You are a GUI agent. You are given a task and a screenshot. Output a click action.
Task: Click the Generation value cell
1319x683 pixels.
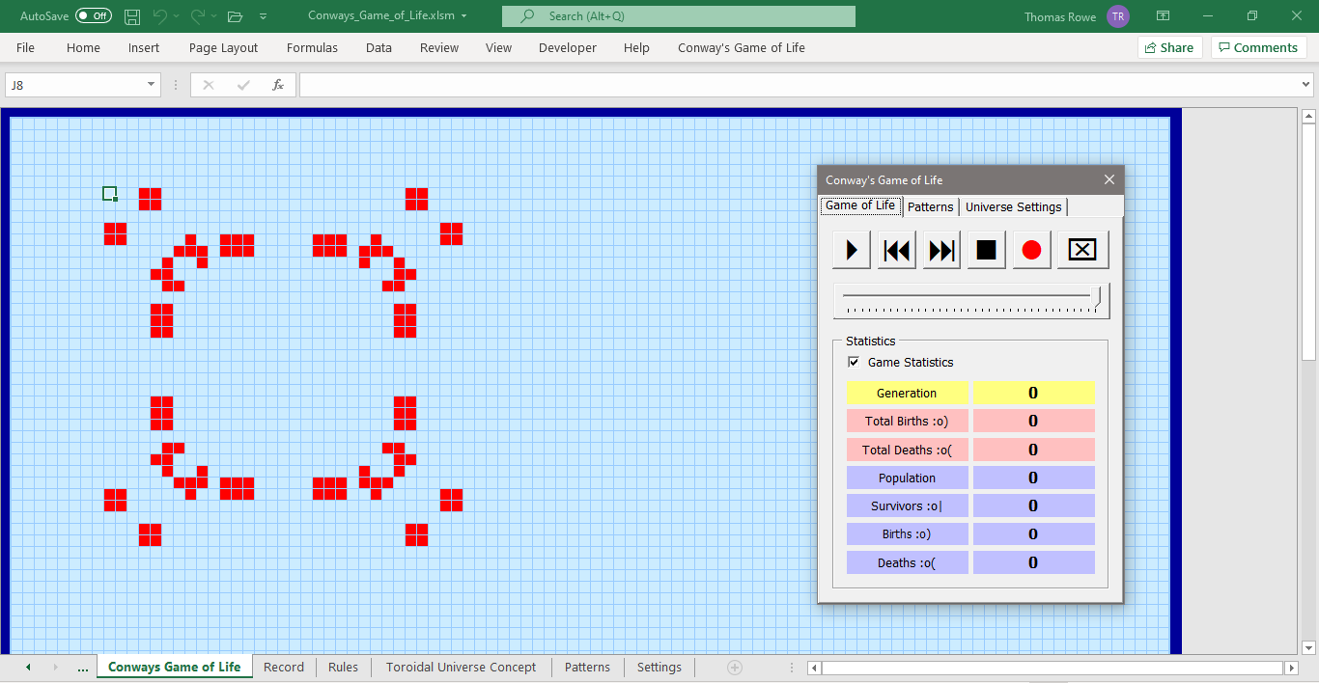(x=1033, y=393)
